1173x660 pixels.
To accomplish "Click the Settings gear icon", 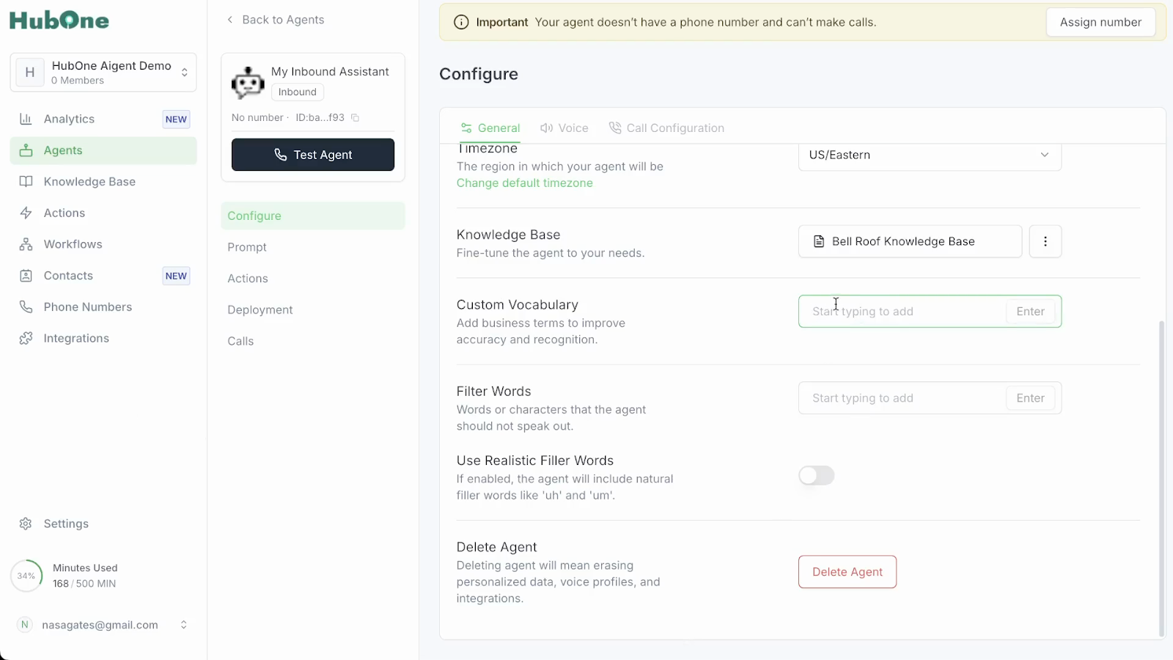I will [26, 524].
